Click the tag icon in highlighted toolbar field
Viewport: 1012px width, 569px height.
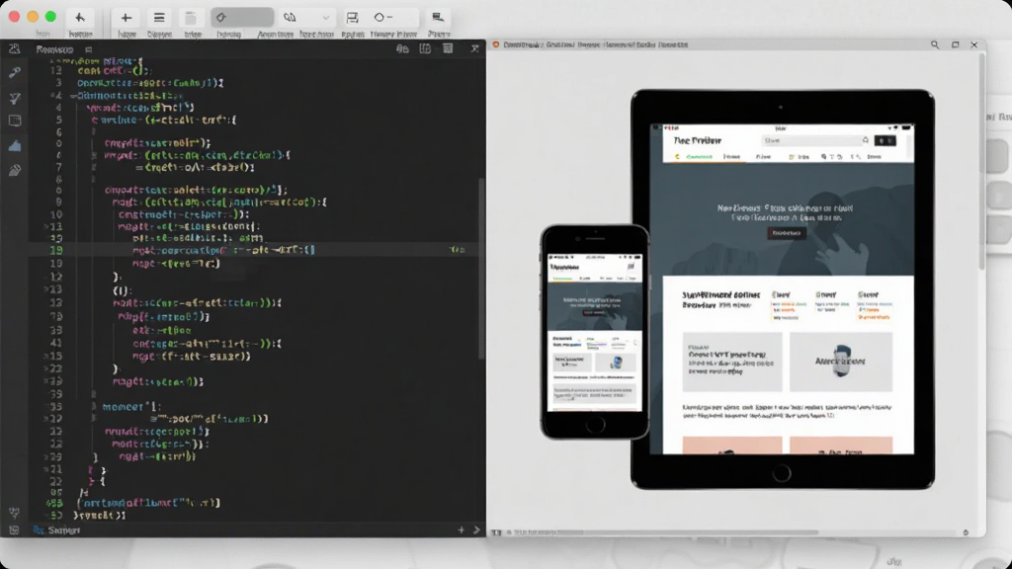[221, 18]
